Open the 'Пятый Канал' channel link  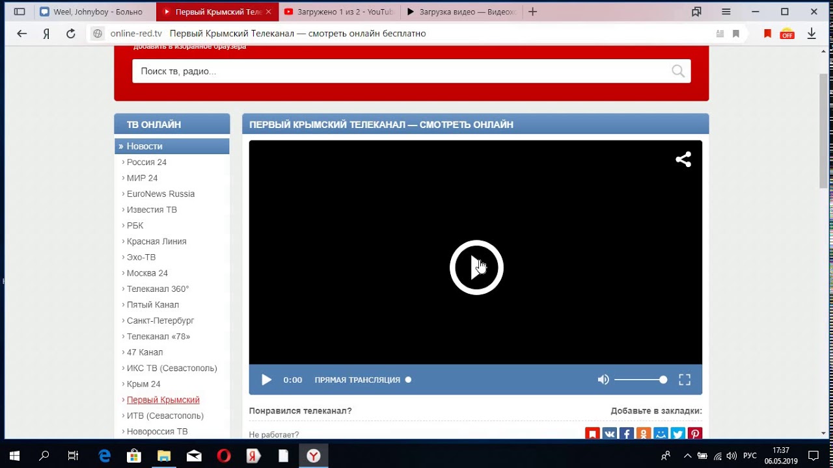click(x=153, y=305)
